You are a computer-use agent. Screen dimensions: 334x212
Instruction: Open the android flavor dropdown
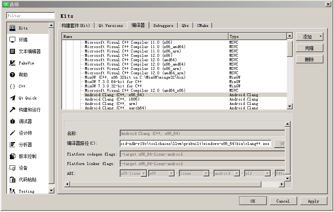click(x=227, y=173)
